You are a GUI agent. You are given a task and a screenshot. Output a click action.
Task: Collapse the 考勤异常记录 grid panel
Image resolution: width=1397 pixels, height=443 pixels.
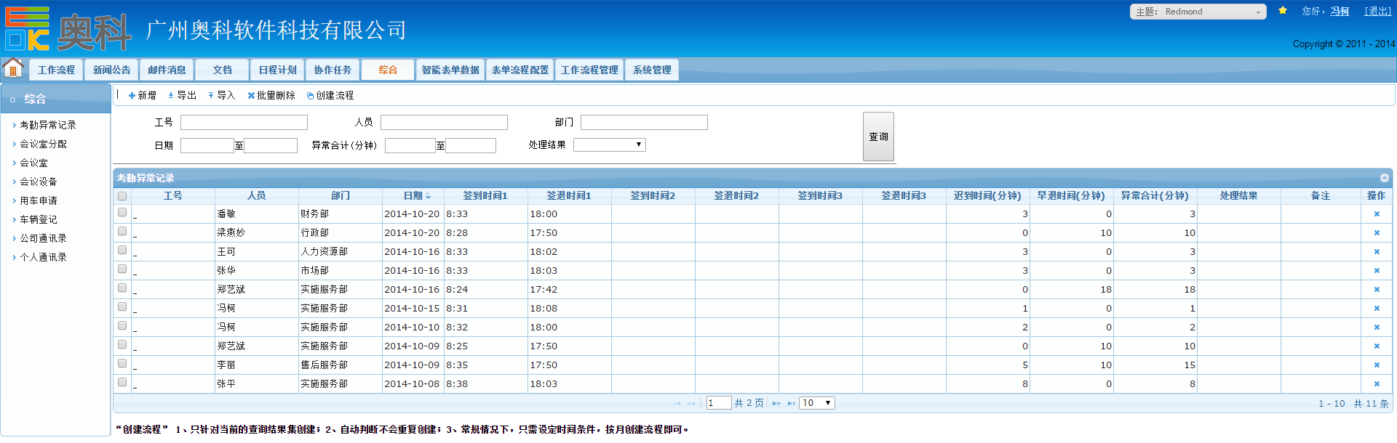click(x=1384, y=178)
